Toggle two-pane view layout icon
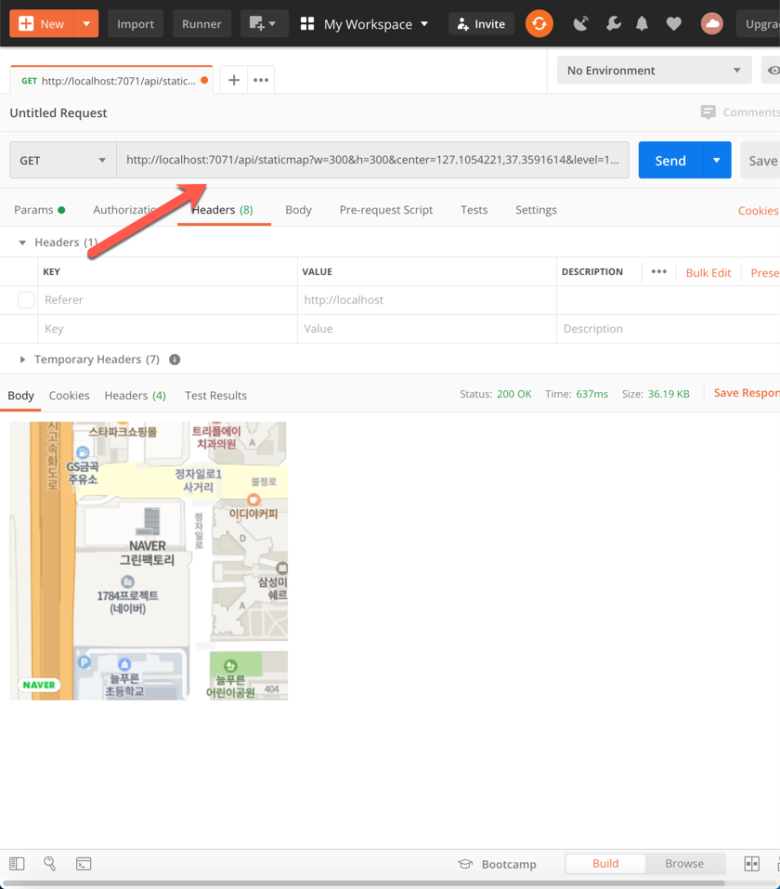 [x=751, y=864]
